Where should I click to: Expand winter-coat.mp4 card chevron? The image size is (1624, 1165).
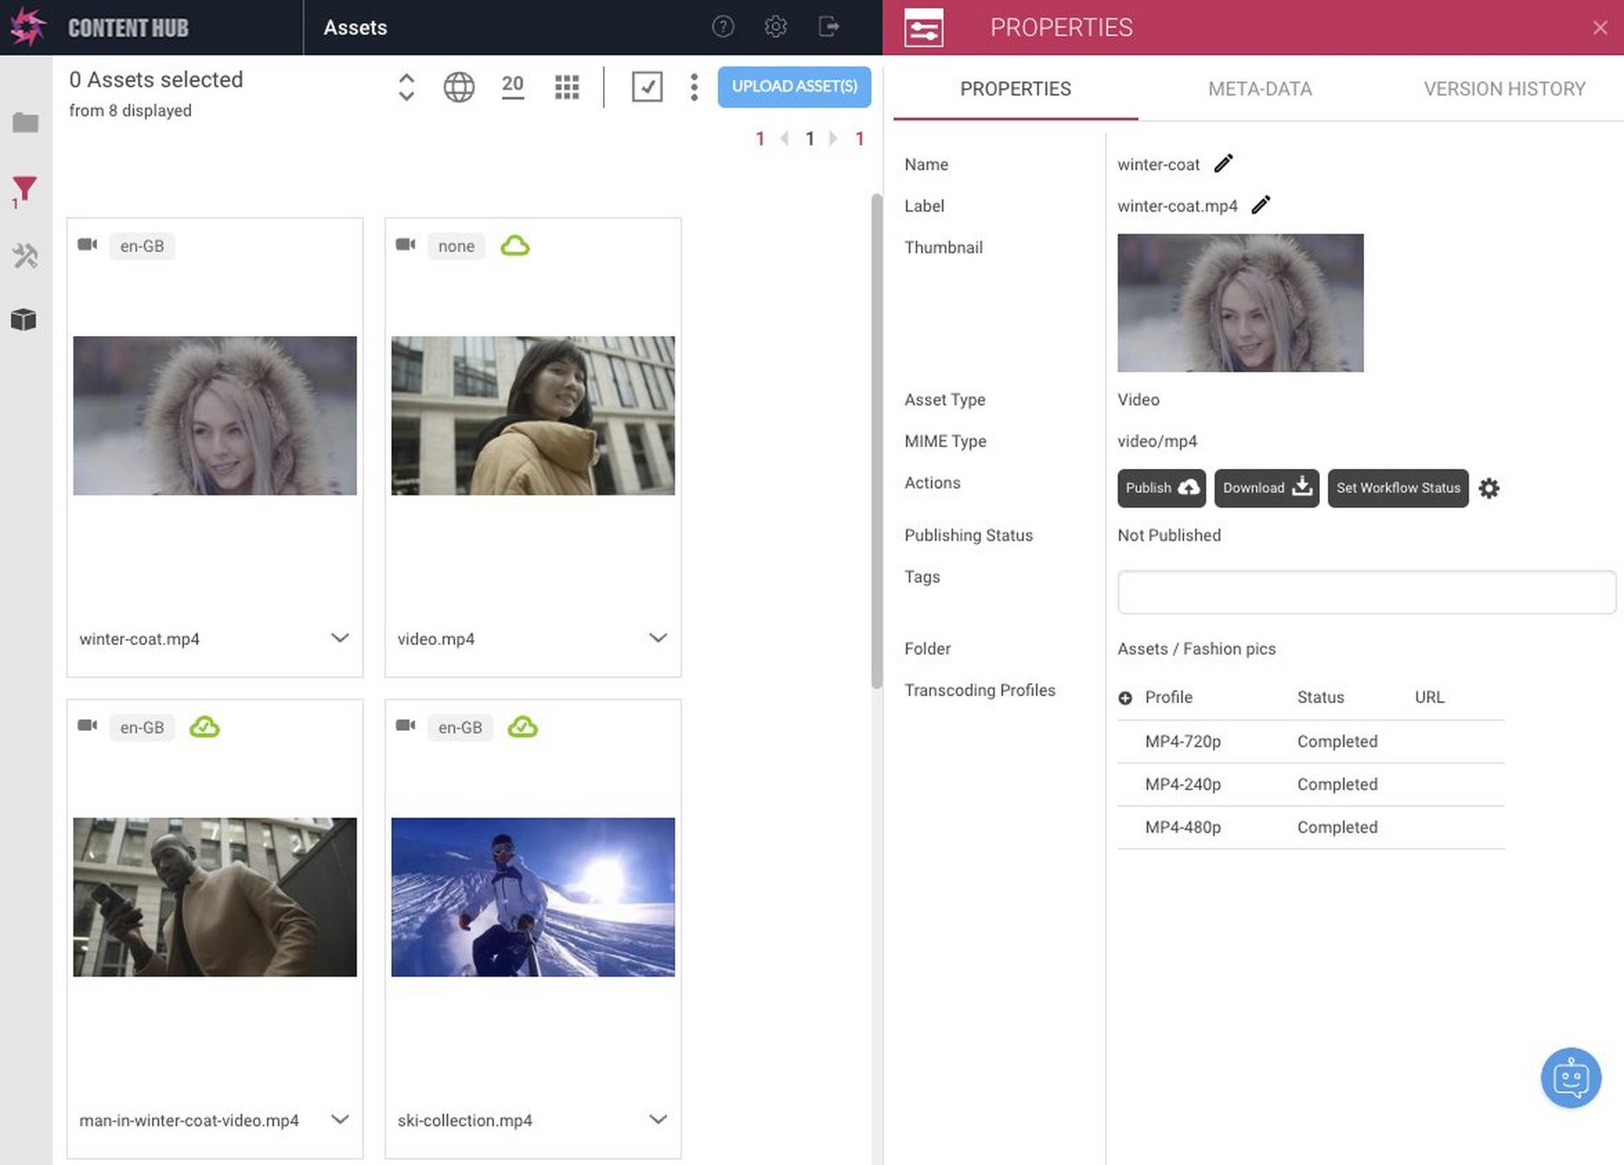click(x=339, y=637)
